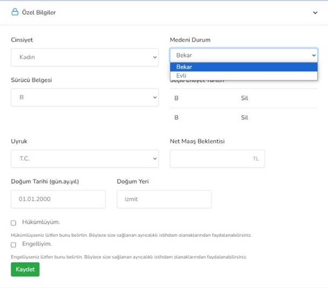
Task: Open the Cinsiyet dropdown showing Kadın
Action: click(84, 57)
